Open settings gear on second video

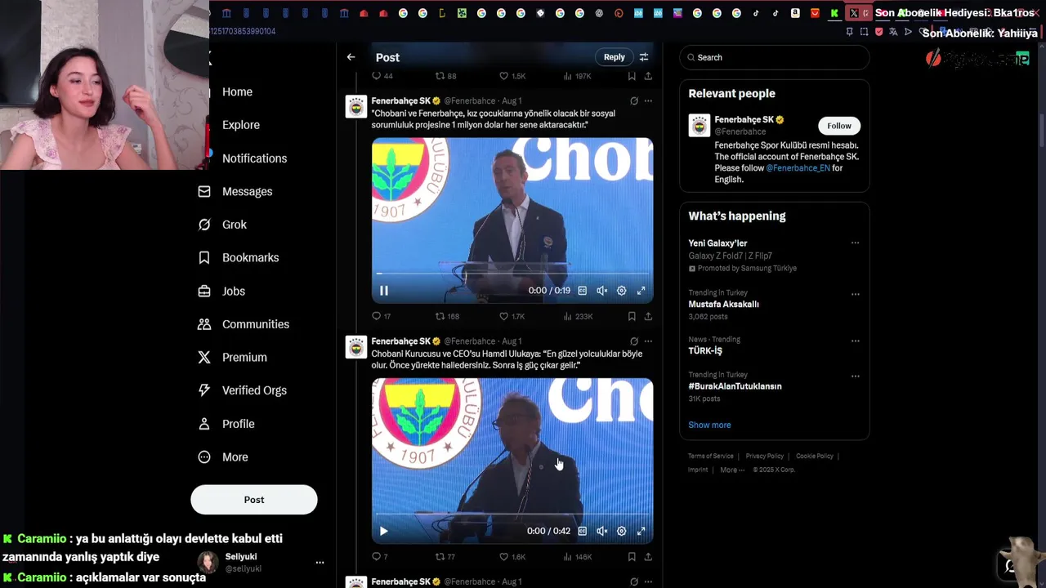click(x=621, y=531)
